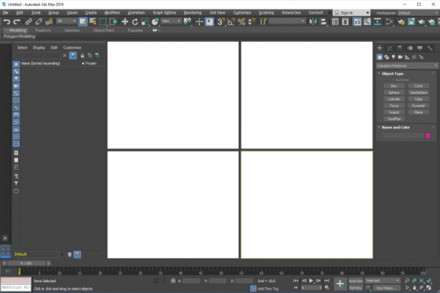Click the time slider 0 / 100
440x293 pixels.
[x=26, y=264]
